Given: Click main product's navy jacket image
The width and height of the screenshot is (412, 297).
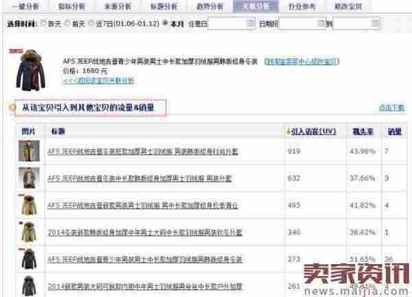Looking at the screenshot, I should (x=30, y=69).
